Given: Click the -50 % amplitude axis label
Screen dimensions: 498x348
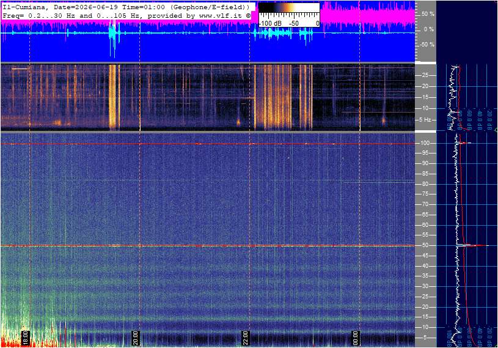Looking at the screenshot, I should pos(427,45).
